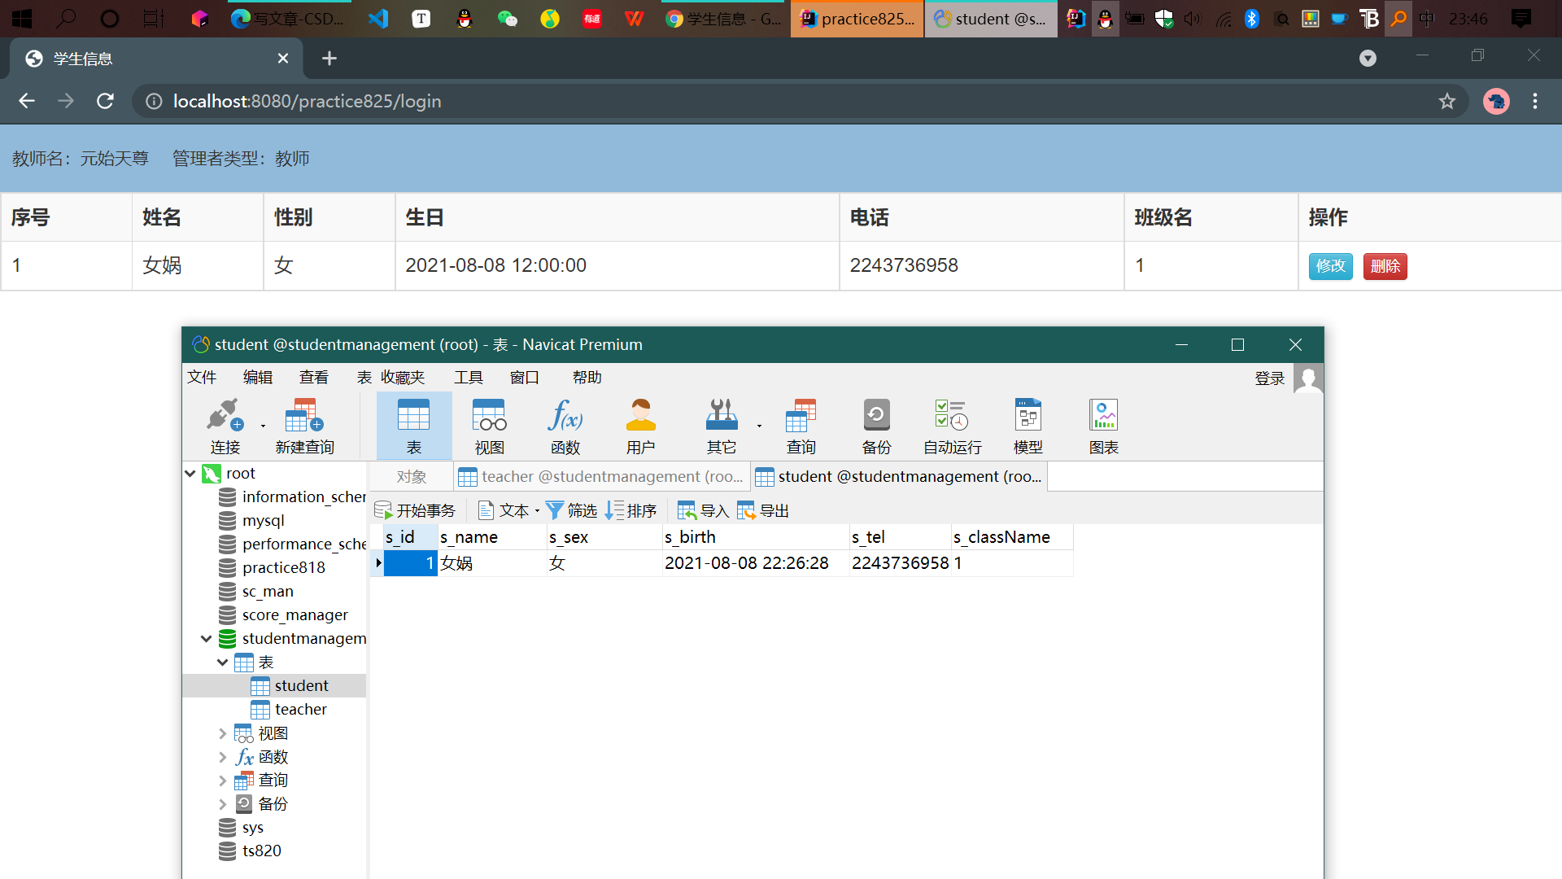Click 新建查询 new query icon
The height and width of the screenshot is (879, 1562).
coord(304,426)
